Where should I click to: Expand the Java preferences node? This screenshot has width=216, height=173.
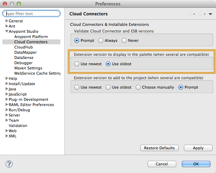[x=7, y=89]
